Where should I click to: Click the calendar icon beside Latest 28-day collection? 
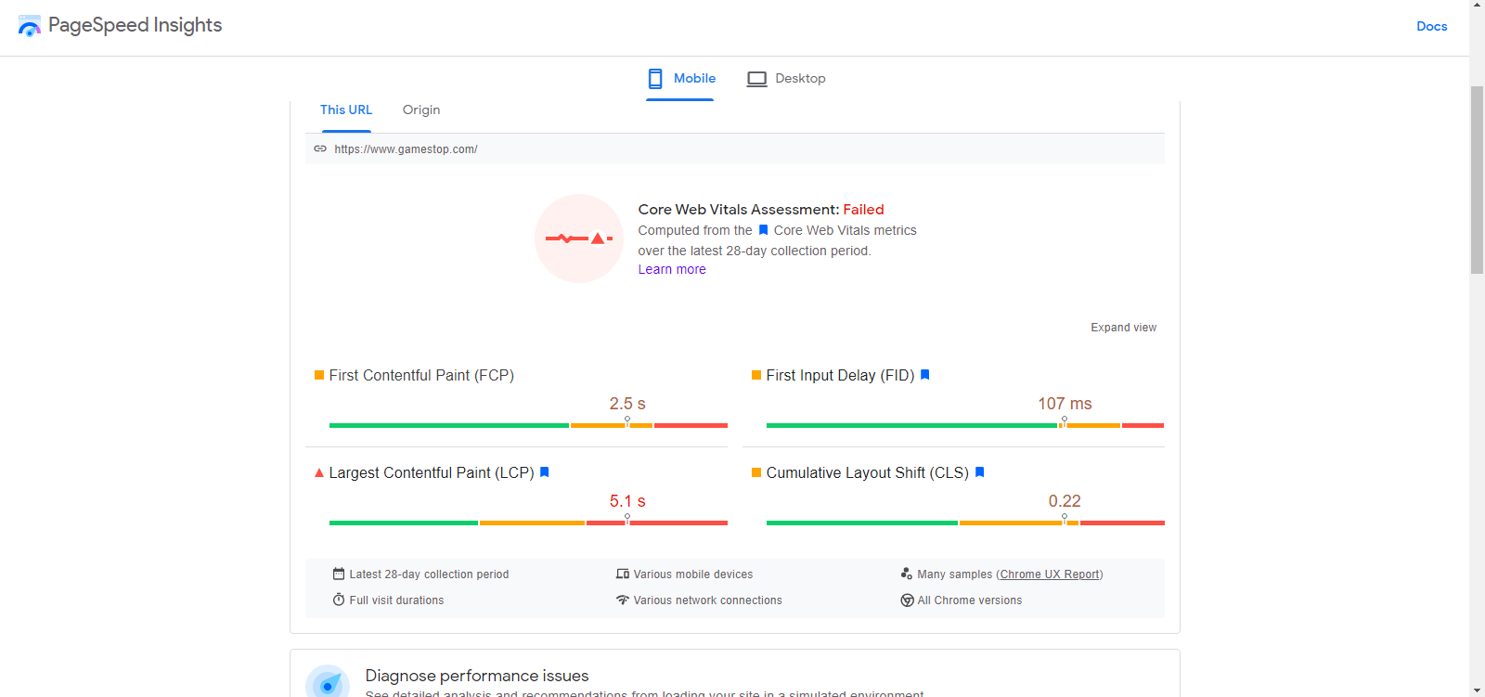[x=339, y=574]
